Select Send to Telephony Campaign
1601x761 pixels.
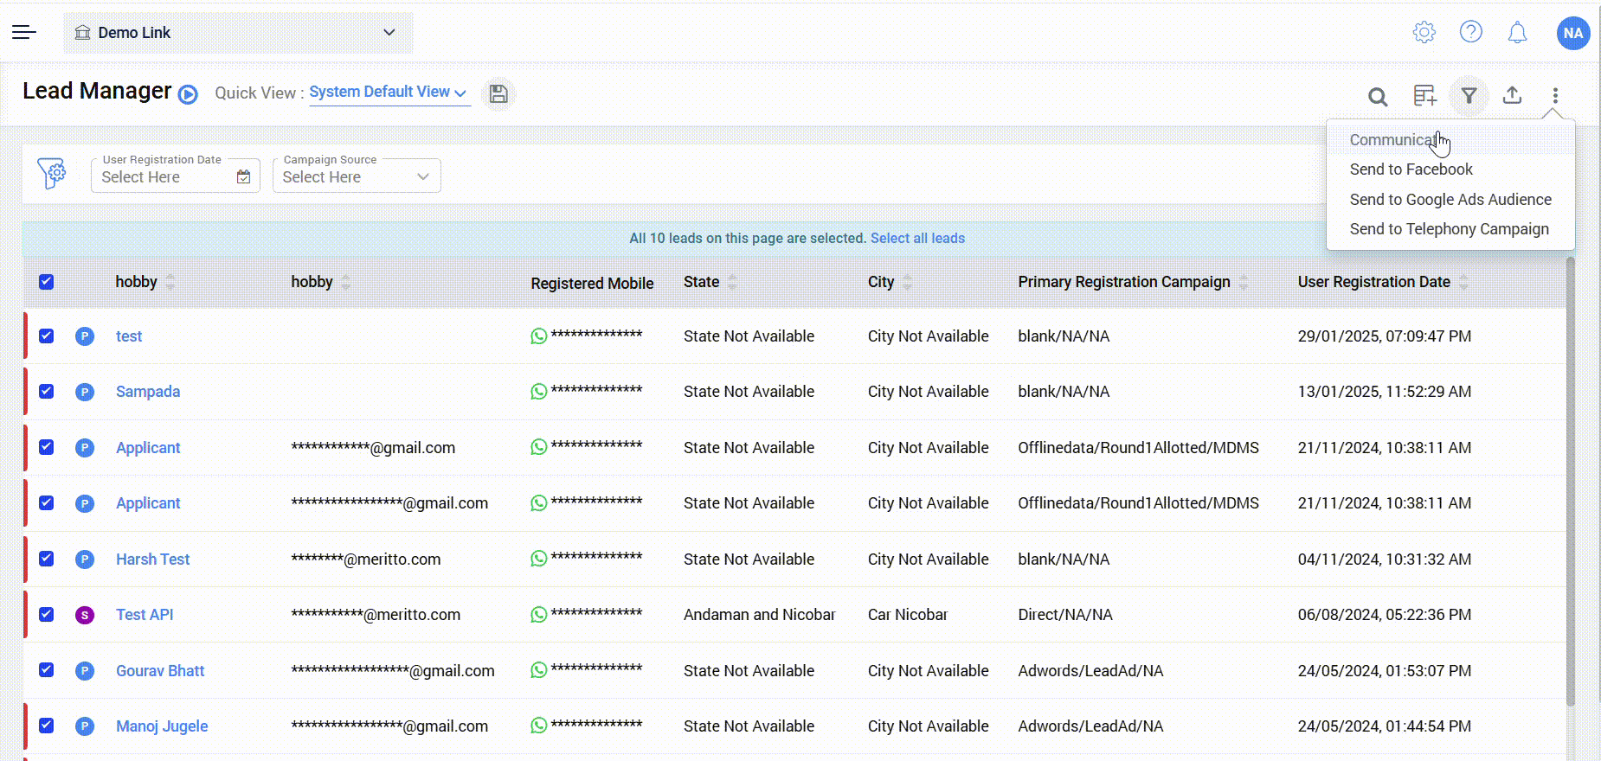(x=1449, y=229)
